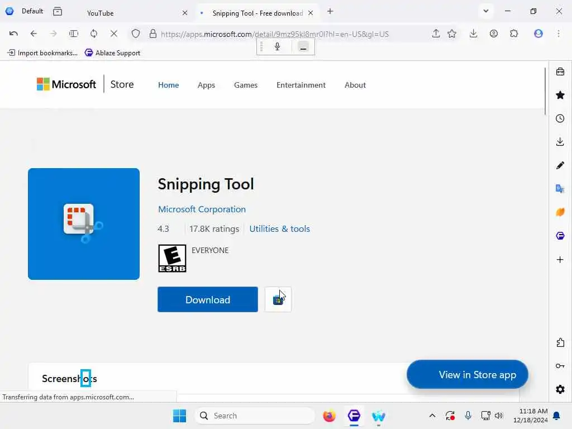Toggle the sidebar panel icon in toolbar
572x429 pixels.
point(73,34)
